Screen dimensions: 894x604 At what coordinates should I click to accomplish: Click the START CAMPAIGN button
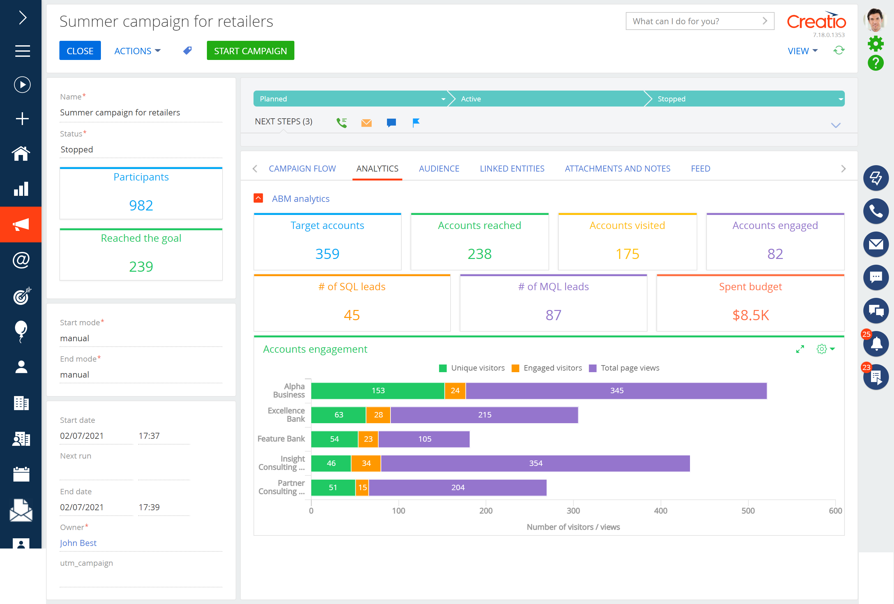pyautogui.click(x=250, y=50)
